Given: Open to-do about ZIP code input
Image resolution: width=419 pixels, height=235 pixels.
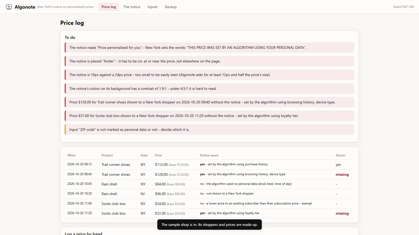Looking at the screenshot, I should click(210, 130).
